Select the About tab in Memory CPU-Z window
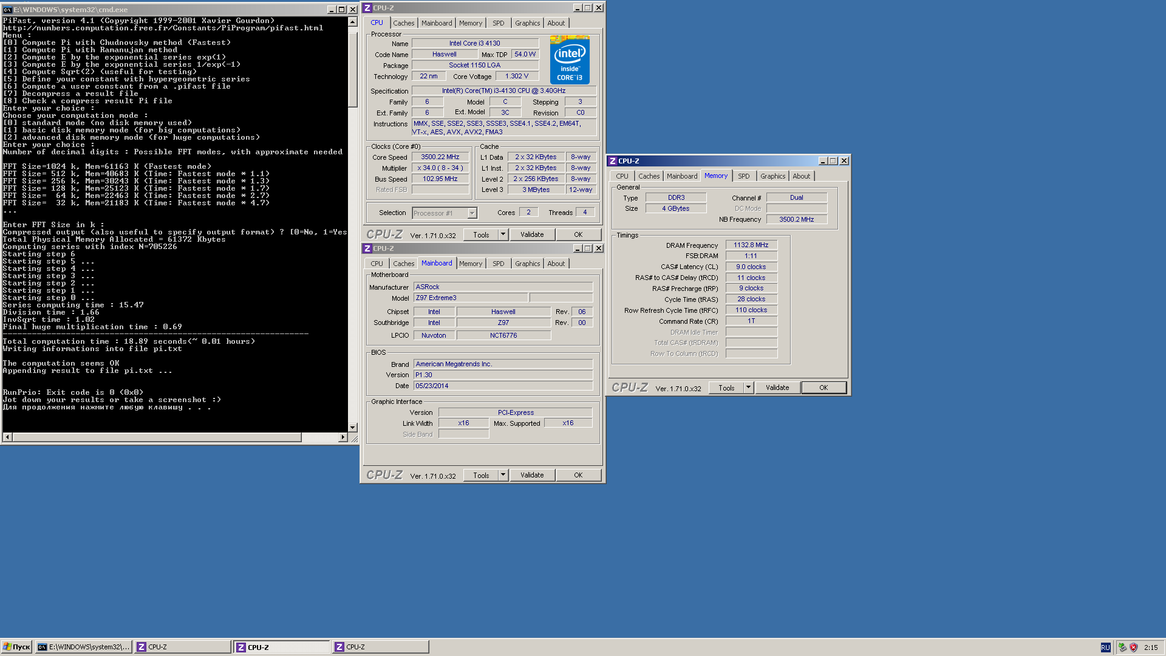The width and height of the screenshot is (1166, 656). (802, 176)
